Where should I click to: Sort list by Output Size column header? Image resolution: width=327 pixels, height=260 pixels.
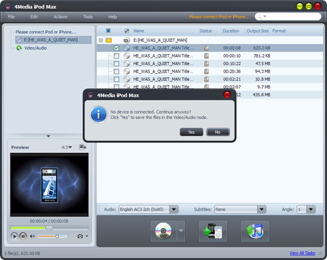coord(258,31)
